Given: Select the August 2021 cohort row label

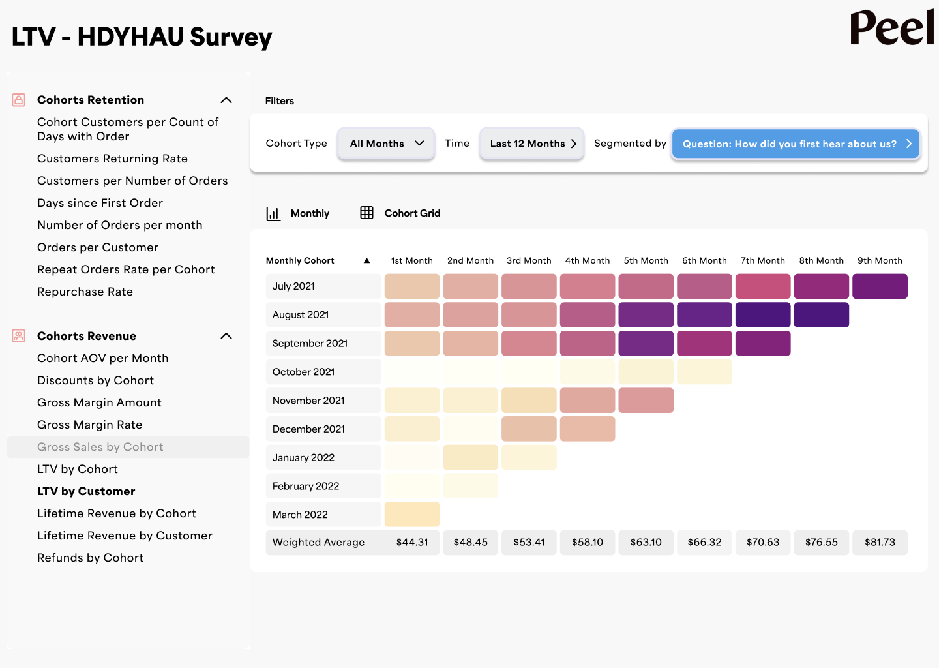Looking at the screenshot, I should (301, 315).
